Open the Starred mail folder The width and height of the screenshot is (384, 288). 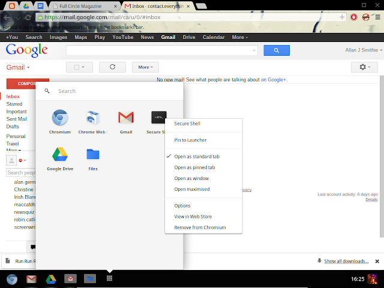[x=14, y=104]
